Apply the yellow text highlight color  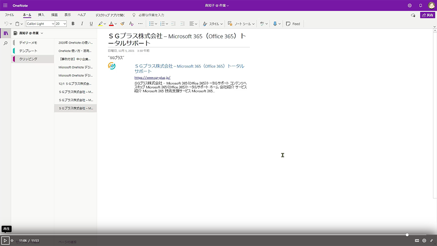click(101, 24)
